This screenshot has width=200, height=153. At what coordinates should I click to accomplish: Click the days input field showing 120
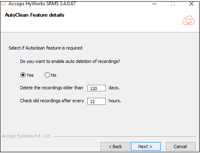(x=96, y=88)
